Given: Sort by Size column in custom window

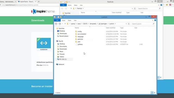Looking at the screenshot, I should coord(136,28).
